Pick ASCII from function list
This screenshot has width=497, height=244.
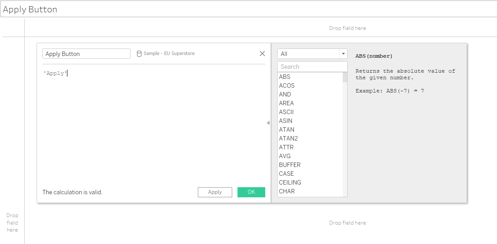coord(286,112)
